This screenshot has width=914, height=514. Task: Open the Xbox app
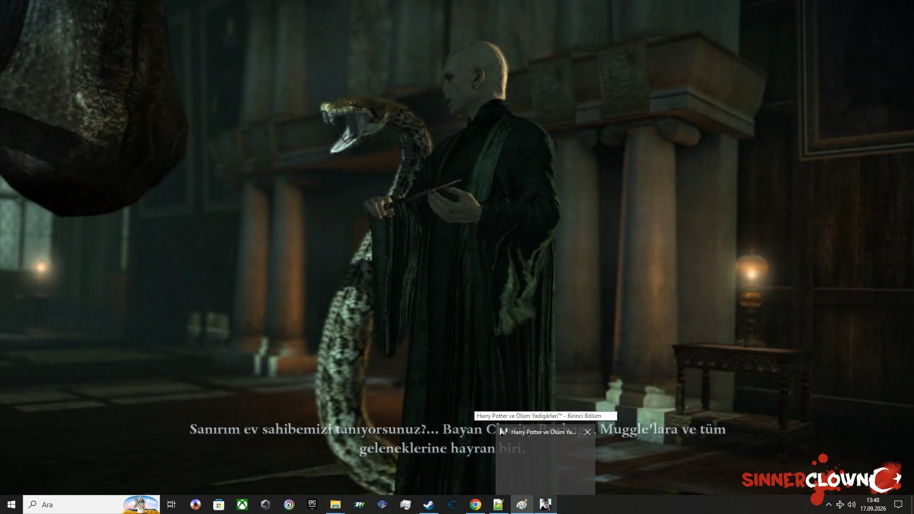pyautogui.click(x=242, y=504)
